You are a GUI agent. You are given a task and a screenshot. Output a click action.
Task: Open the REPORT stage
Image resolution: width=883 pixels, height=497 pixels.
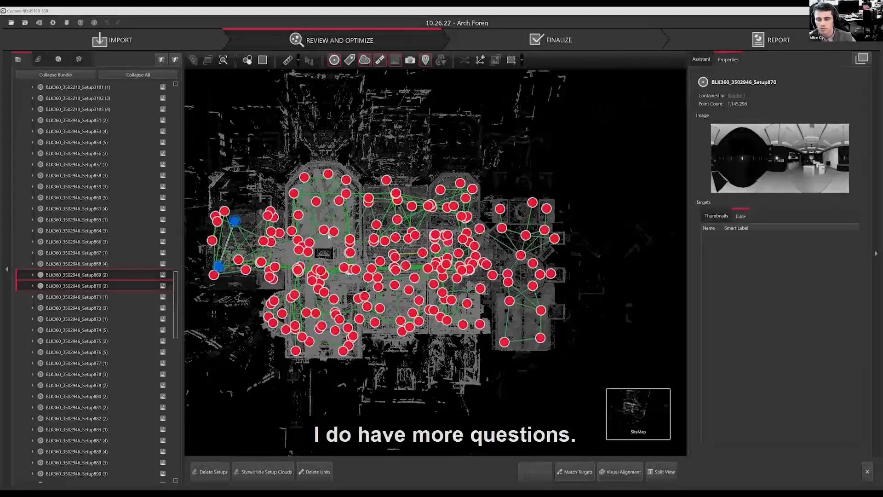pyautogui.click(x=771, y=40)
